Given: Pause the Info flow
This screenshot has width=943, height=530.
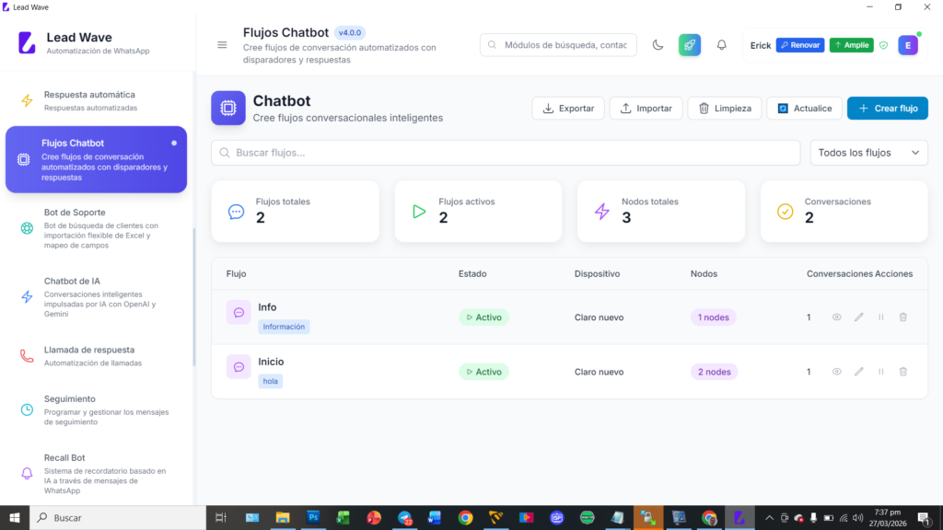Looking at the screenshot, I should [881, 317].
